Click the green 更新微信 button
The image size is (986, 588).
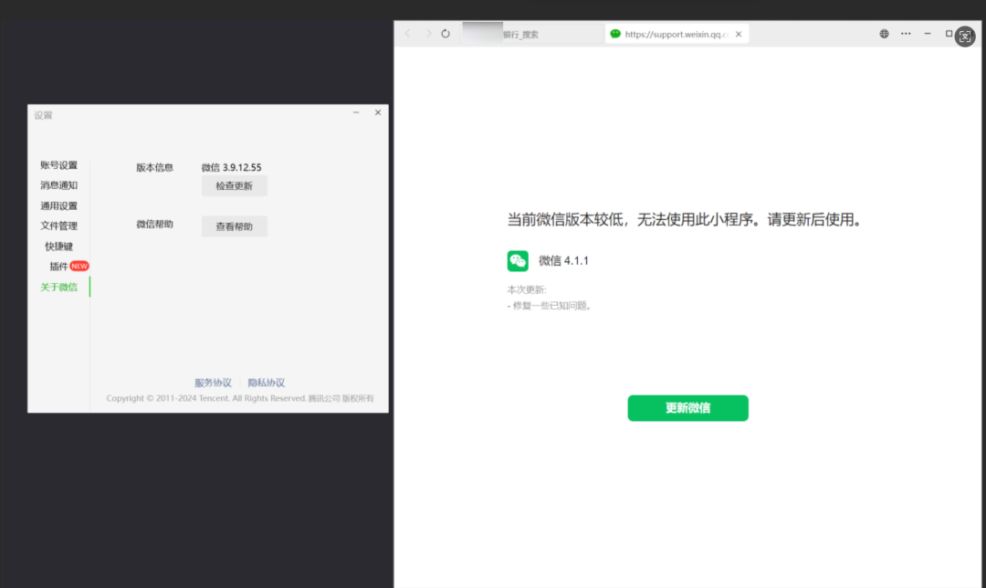[x=688, y=408]
